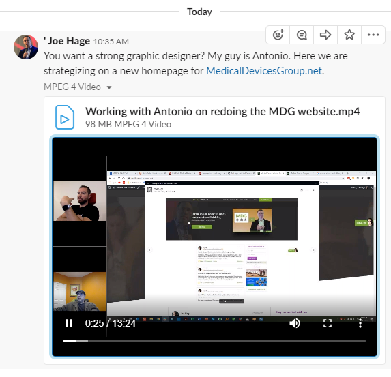Start a thread with the reply icon
The height and width of the screenshot is (377, 391).
coord(302,35)
